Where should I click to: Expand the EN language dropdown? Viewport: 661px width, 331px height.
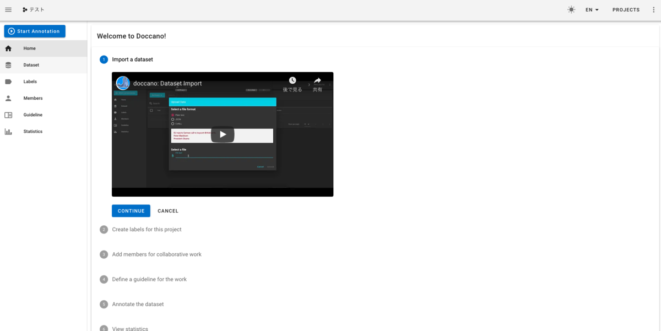click(592, 10)
